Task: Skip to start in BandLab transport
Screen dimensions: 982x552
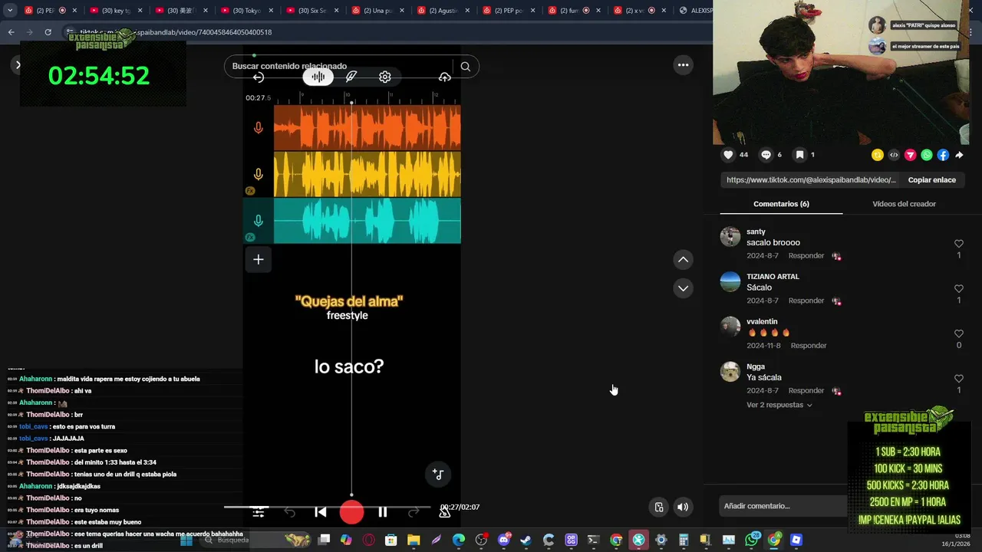Action: (x=321, y=512)
